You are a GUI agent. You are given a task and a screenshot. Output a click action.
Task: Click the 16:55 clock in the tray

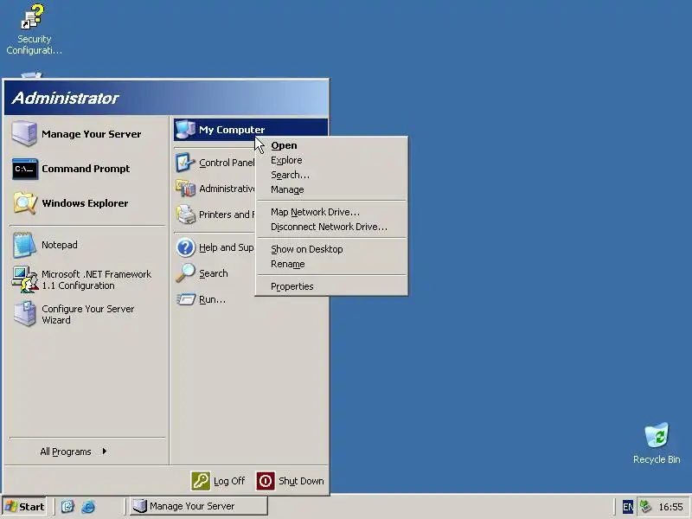pos(670,507)
